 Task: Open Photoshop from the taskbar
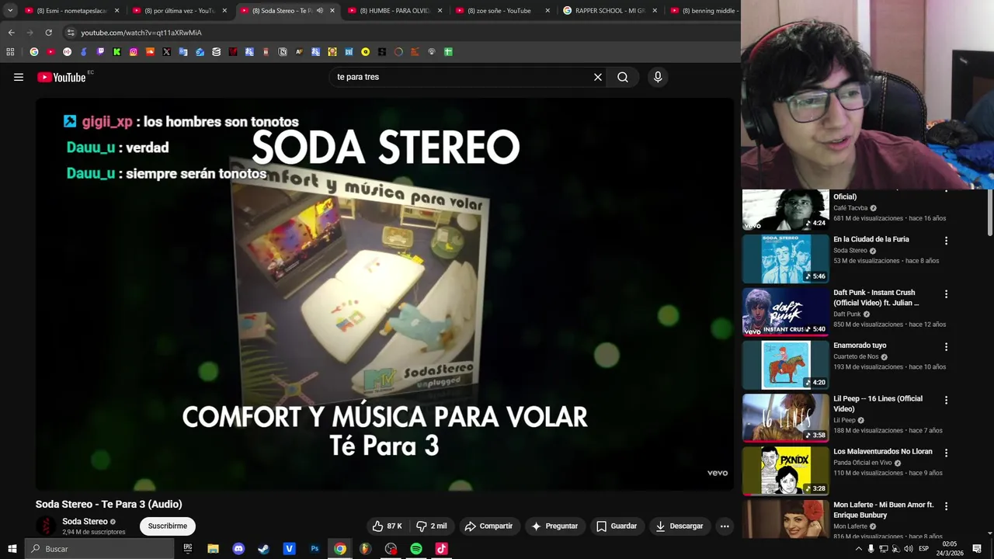(x=315, y=549)
